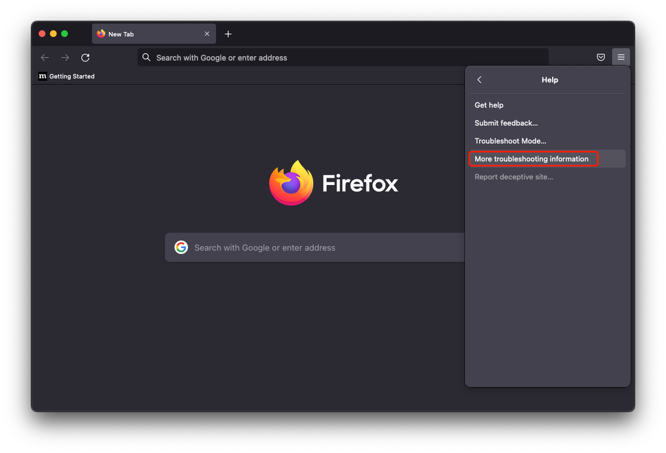The width and height of the screenshot is (666, 453).
Task: Select Submit feedback… menu item
Action: tap(548, 123)
